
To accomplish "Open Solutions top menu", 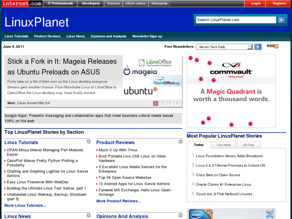I will click(113, 3).
